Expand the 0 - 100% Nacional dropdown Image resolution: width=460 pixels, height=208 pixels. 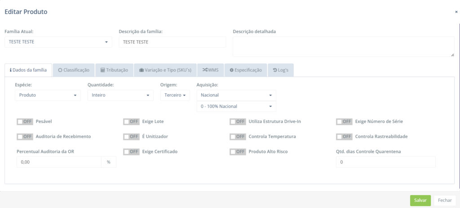(236, 106)
